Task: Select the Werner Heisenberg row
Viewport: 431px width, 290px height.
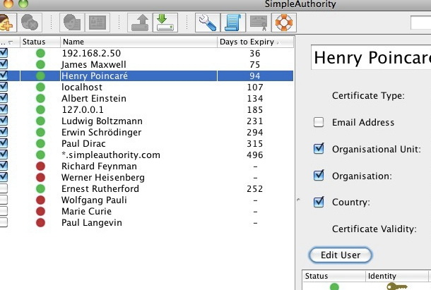Action: click(x=147, y=177)
